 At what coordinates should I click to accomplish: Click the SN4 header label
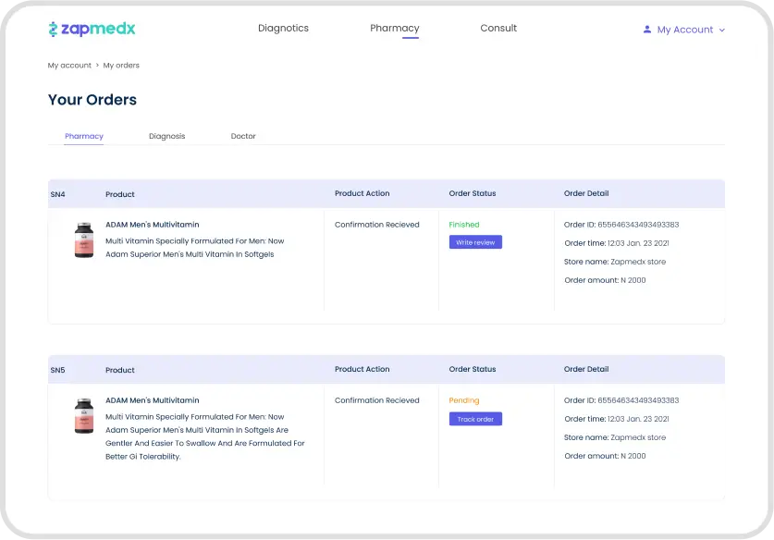pyautogui.click(x=57, y=194)
